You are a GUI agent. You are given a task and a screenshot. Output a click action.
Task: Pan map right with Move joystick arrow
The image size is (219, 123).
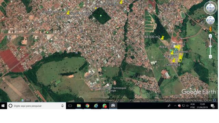tap(213, 20)
